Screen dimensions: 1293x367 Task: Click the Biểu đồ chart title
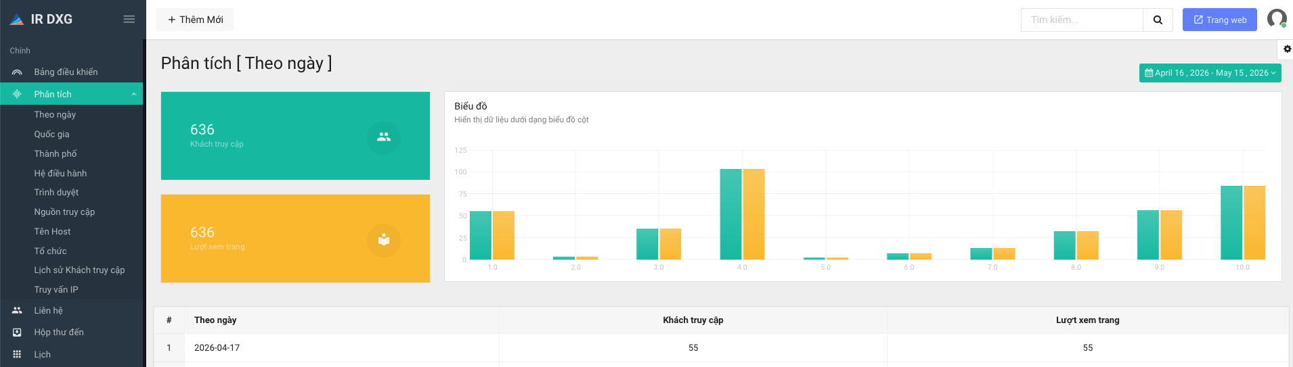point(470,106)
